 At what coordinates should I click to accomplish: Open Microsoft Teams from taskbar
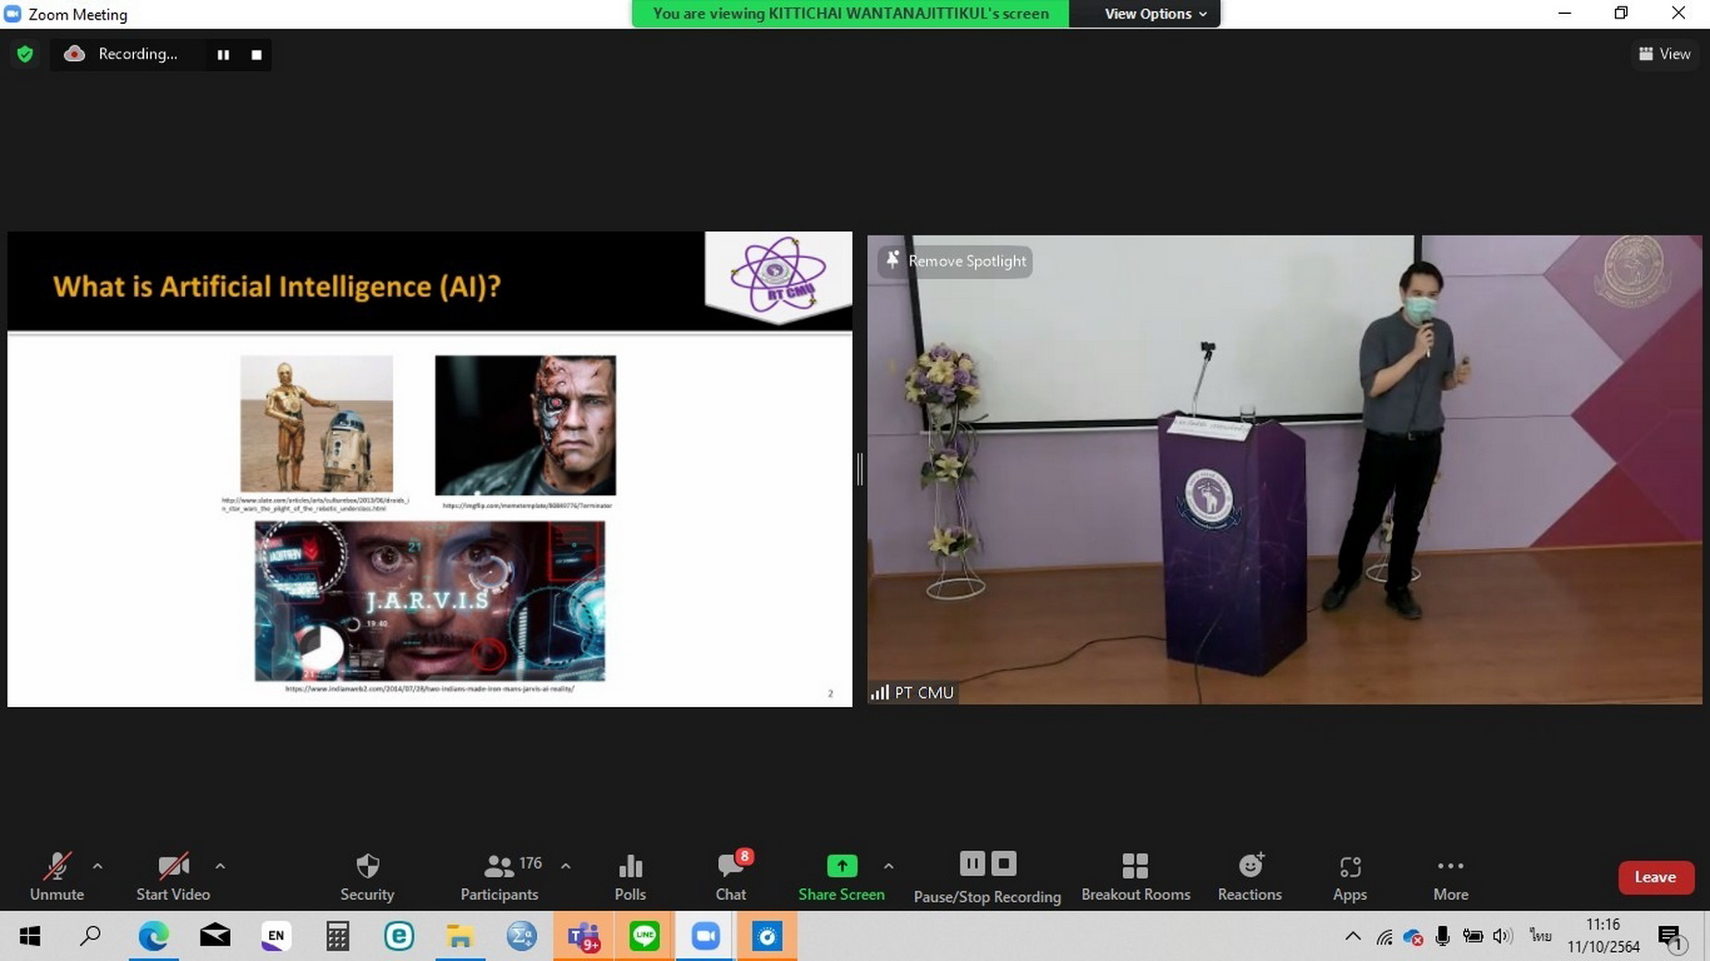582,936
